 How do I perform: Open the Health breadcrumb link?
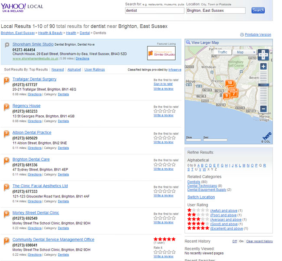[x=71, y=33]
